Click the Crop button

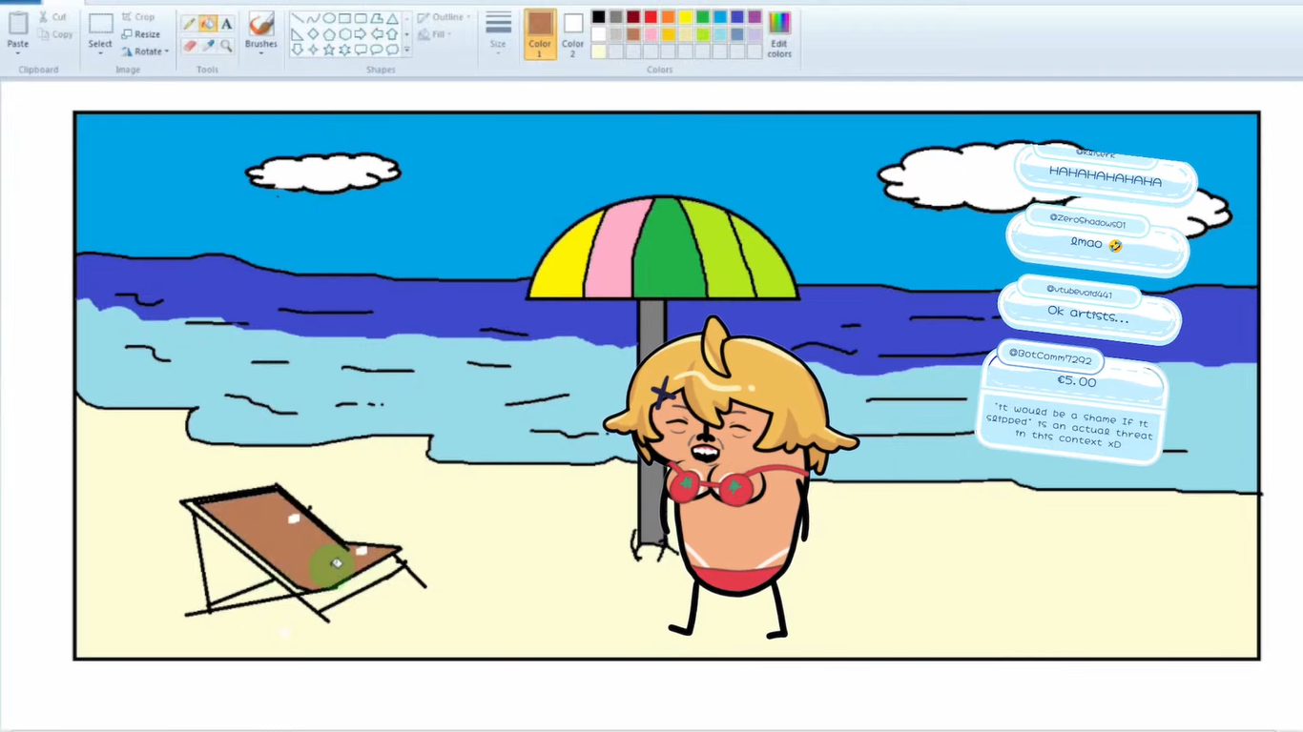pyautogui.click(x=138, y=17)
